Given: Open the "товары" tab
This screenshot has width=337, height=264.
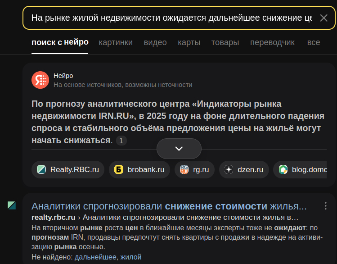Looking at the screenshot, I should pyautogui.click(x=225, y=42).
